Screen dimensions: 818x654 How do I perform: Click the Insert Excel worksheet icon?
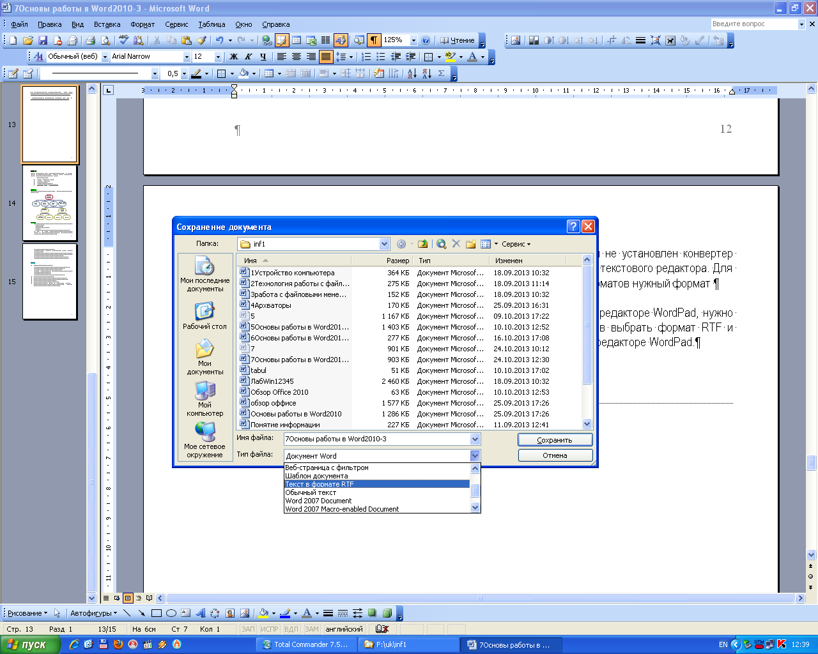[311, 40]
